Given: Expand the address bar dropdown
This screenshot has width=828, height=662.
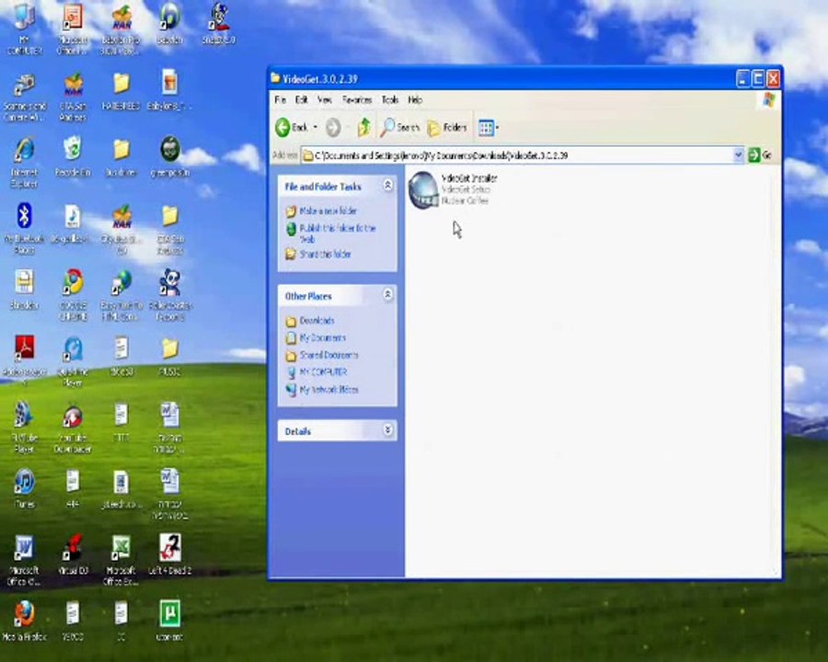Looking at the screenshot, I should click(x=738, y=154).
